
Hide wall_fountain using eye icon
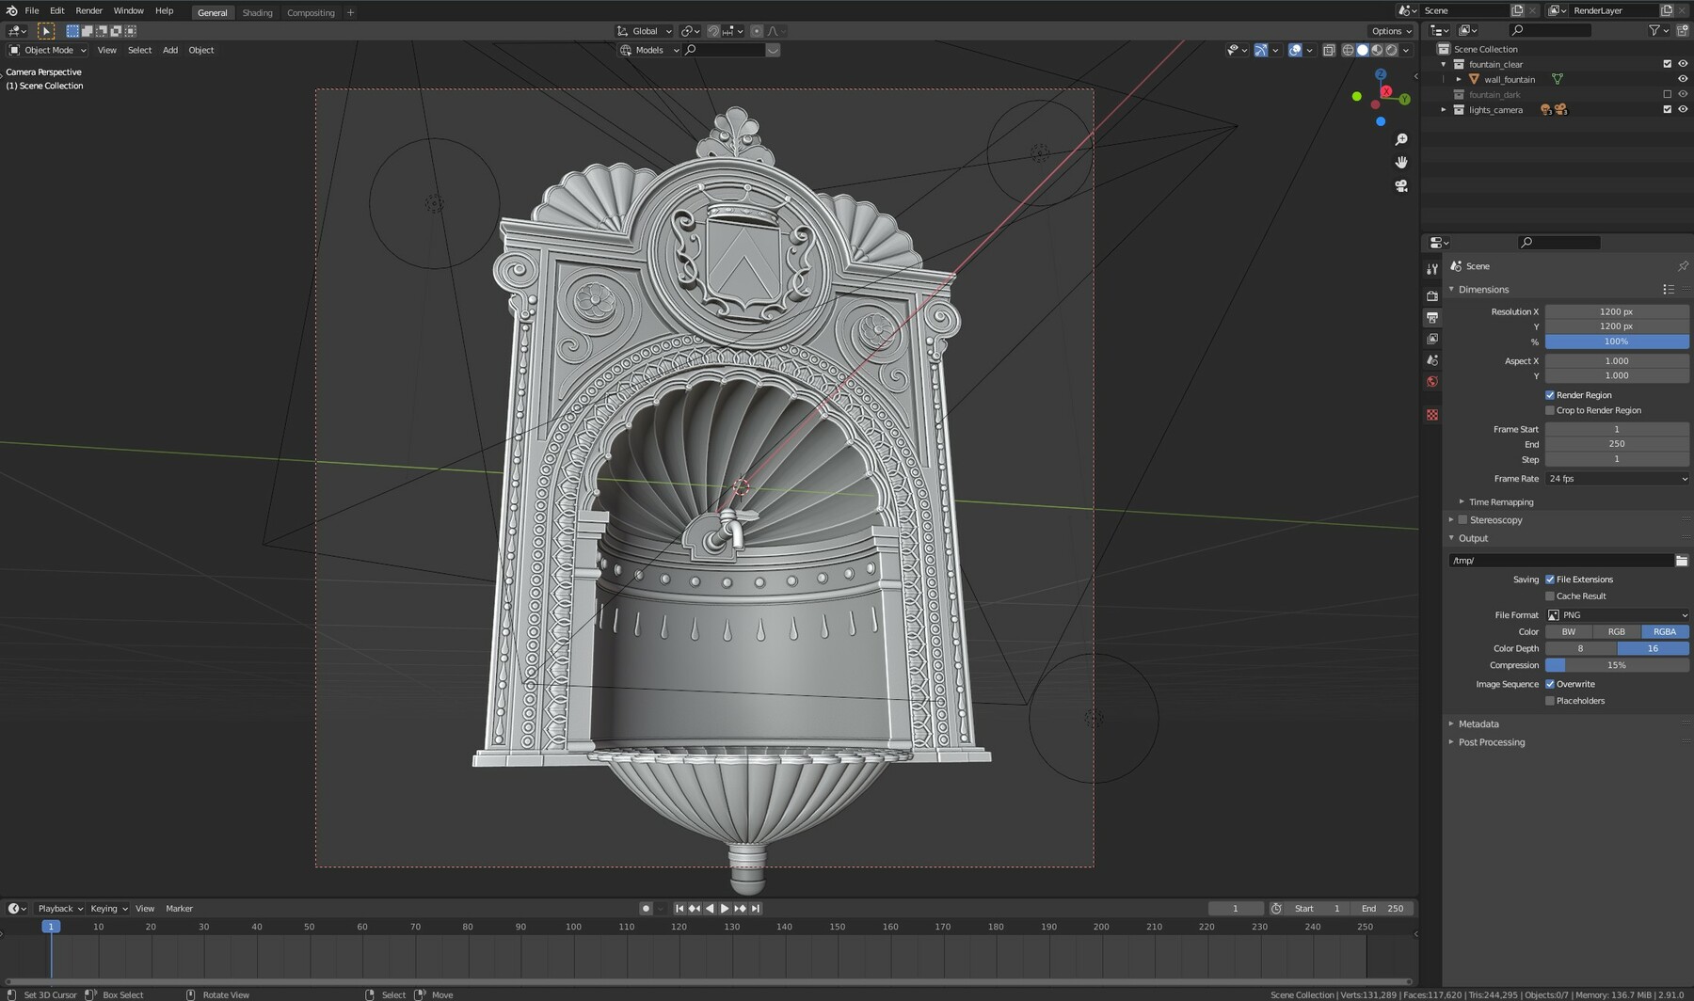point(1683,80)
